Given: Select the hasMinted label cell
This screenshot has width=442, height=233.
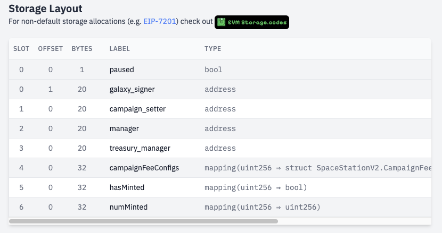Looking at the screenshot, I should point(127,187).
